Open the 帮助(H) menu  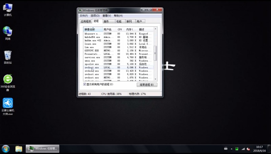coord(118,16)
